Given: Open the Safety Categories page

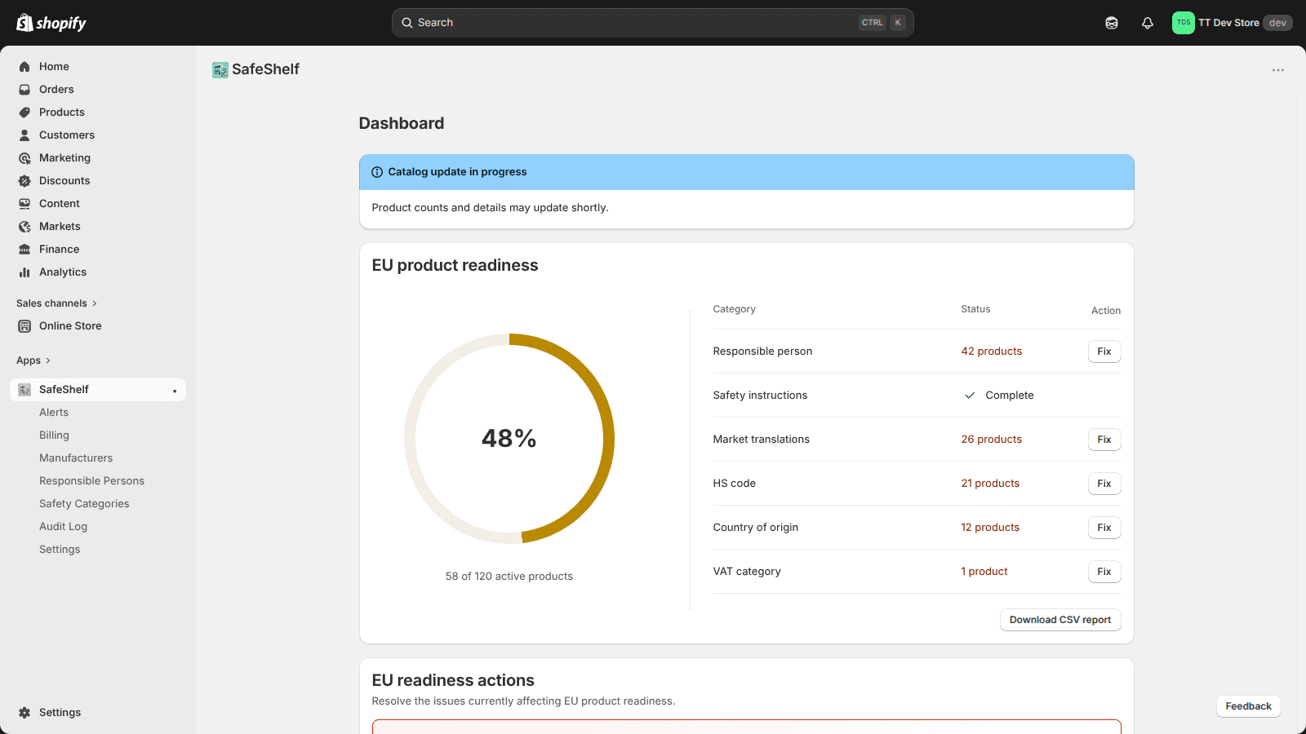Looking at the screenshot, I should click(x=84, y=504).
